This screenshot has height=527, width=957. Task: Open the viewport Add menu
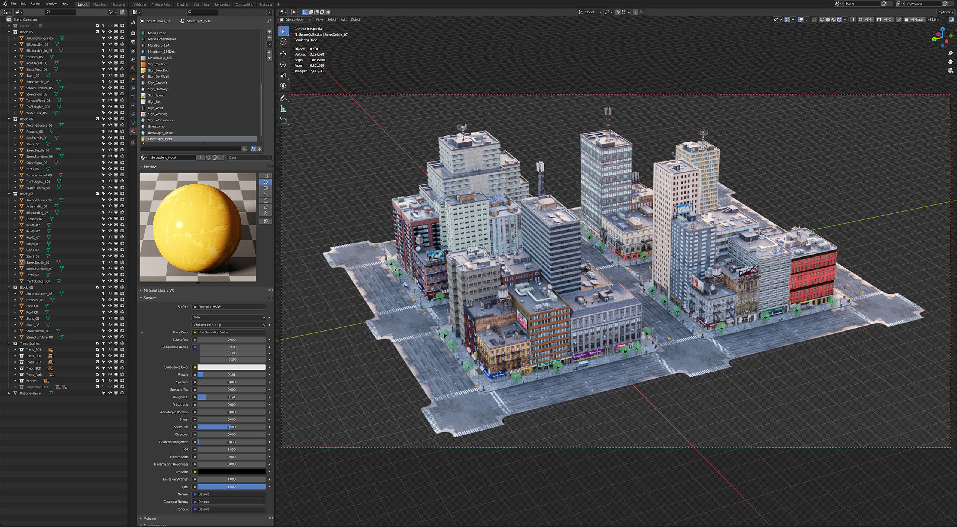click(x=343, y=19)
